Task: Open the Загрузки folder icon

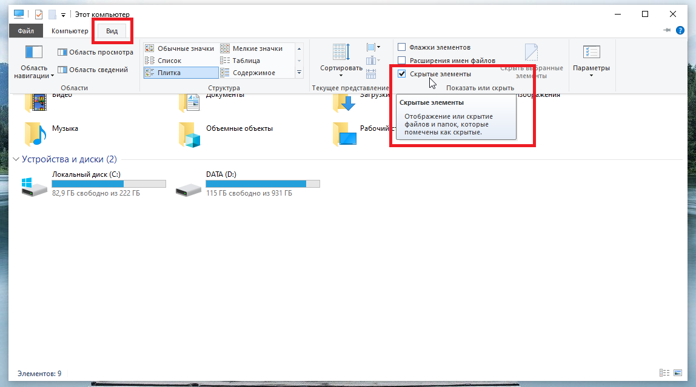Action: tap(344, 103)
